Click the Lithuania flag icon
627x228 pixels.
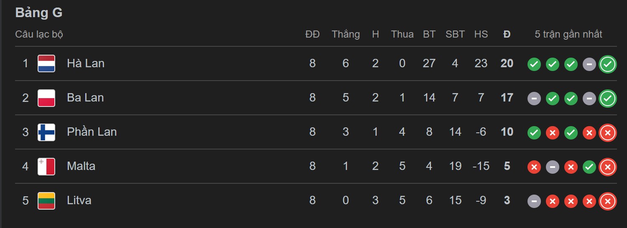click(x=46, y=200)
